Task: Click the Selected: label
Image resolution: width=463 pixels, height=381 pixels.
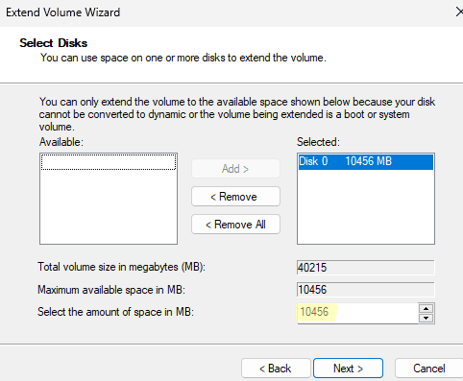Action: pyautogui.click(x=318, y=142)
